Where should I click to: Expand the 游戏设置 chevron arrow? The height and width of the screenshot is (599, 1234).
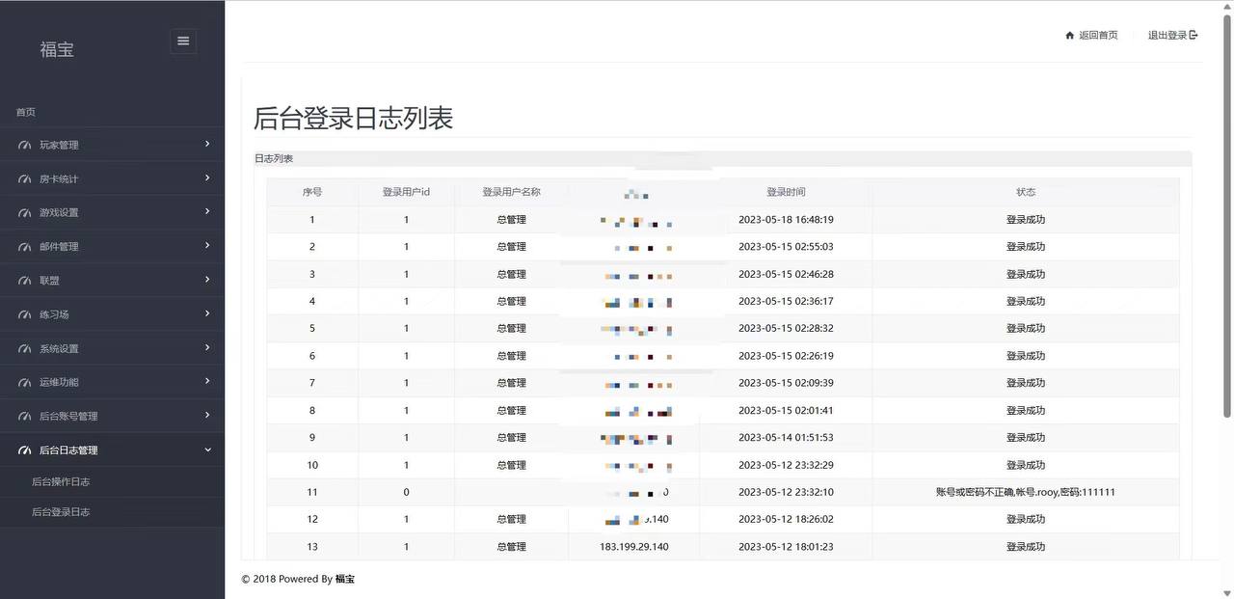[x=207, y=211]
